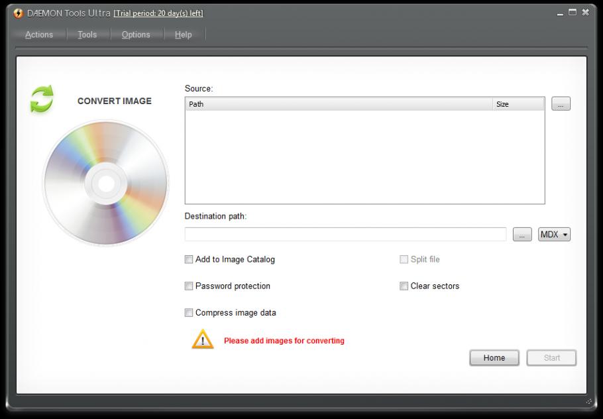Click the DAEMON Tools lightning logo icon
The width and height of the screenshot is (603, 419).
pyautogui.click(x=18, y=13)
